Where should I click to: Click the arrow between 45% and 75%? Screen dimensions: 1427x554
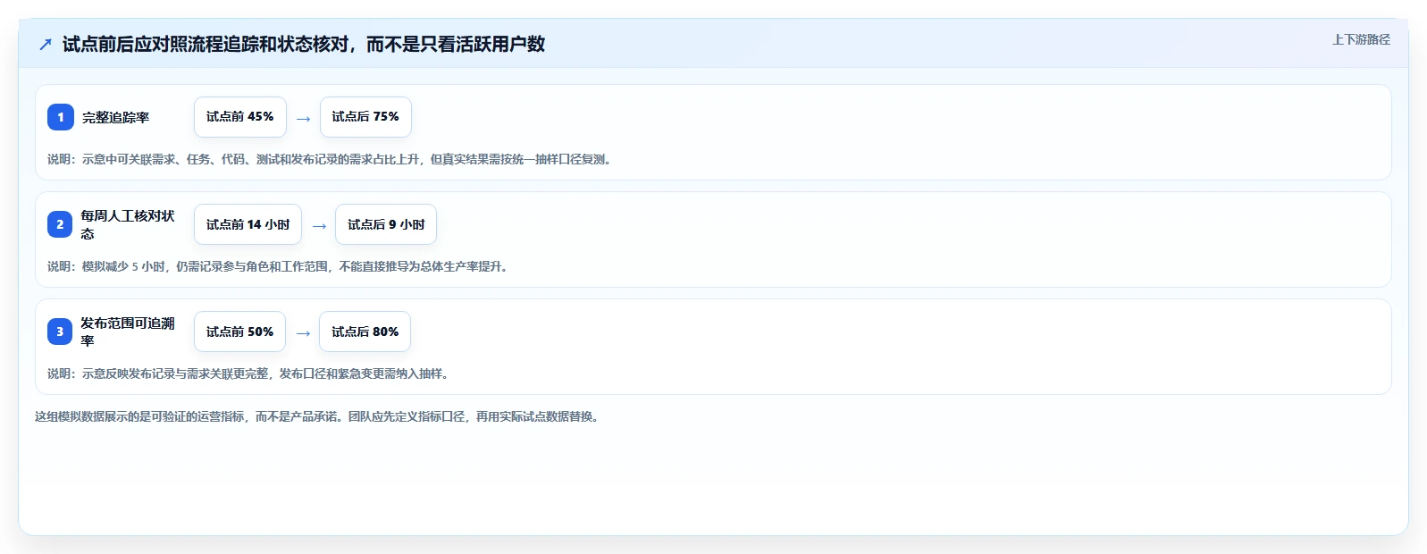point(304,118)
